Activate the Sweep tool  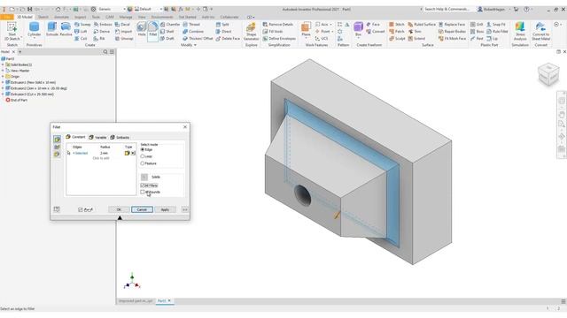tap(82, 24)
